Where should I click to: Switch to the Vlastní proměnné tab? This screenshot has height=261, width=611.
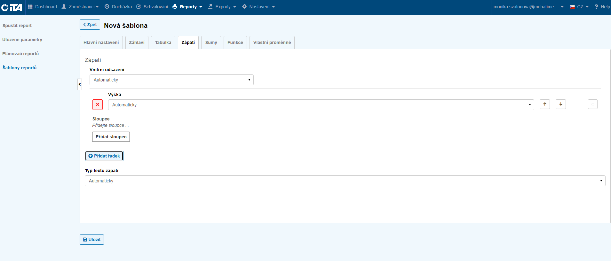pos(272,42)
